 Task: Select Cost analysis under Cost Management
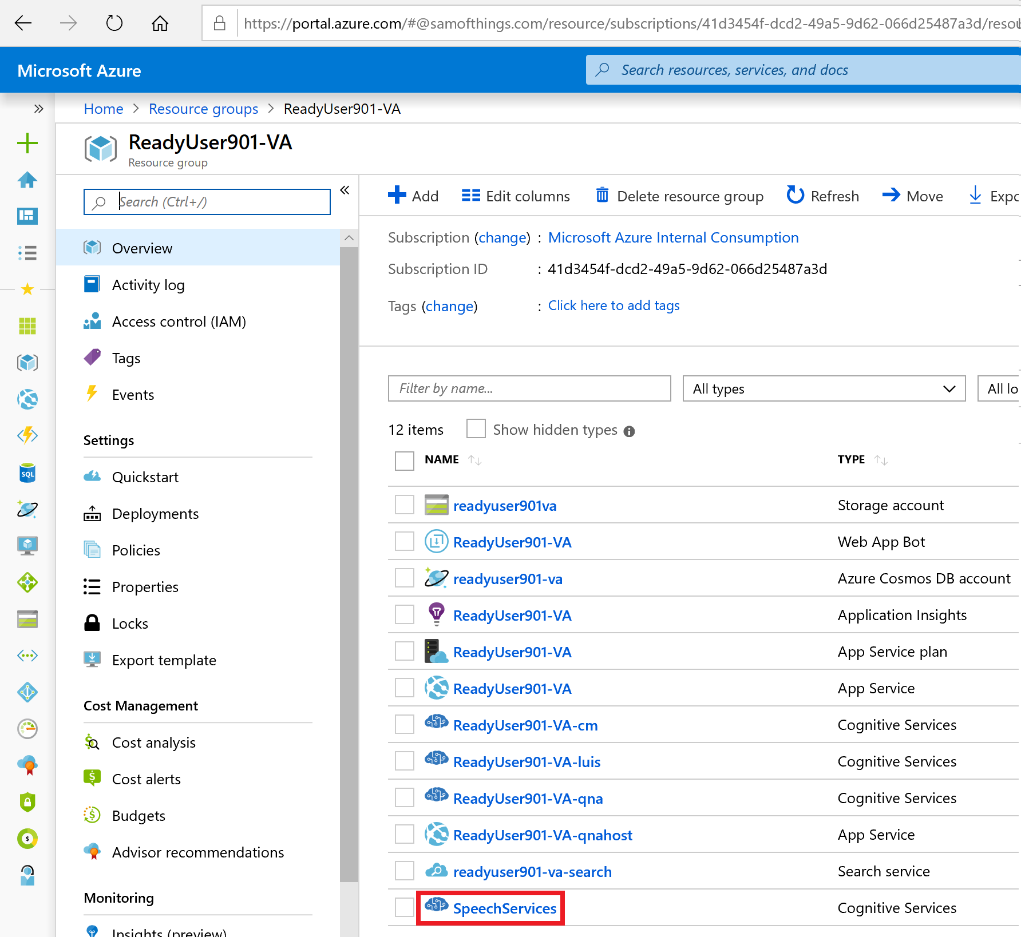[x=198, y=742]
